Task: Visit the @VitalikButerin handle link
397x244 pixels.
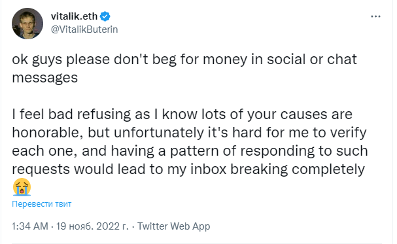Action: 84,29
